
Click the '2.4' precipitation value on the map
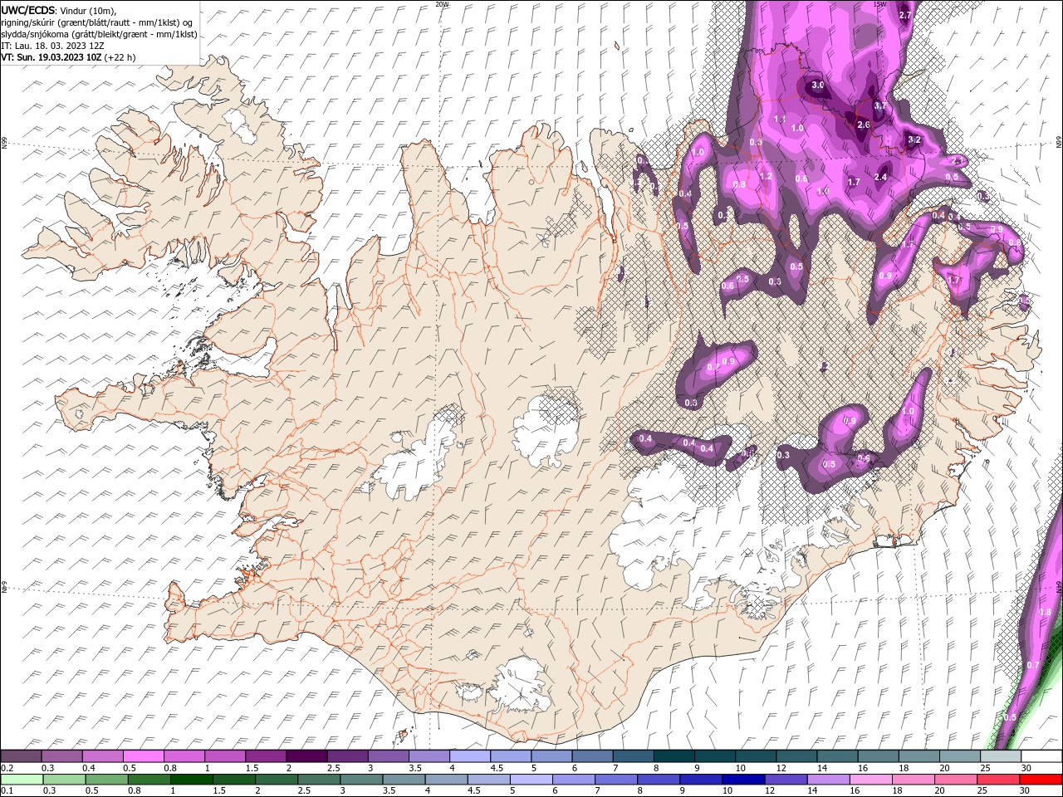pyautogui.click(x=881, y=177)
